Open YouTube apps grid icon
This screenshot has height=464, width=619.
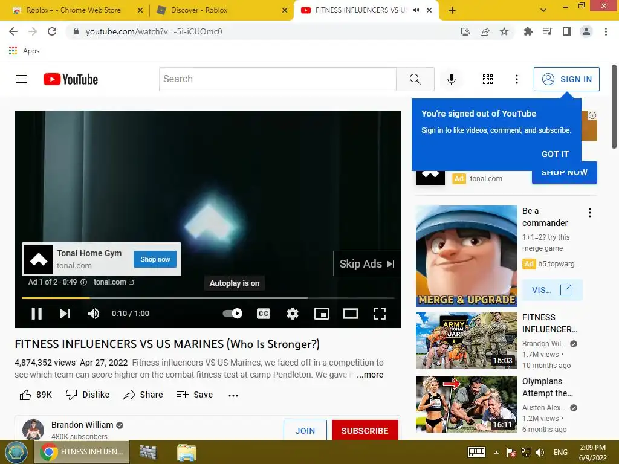[488, 79]
